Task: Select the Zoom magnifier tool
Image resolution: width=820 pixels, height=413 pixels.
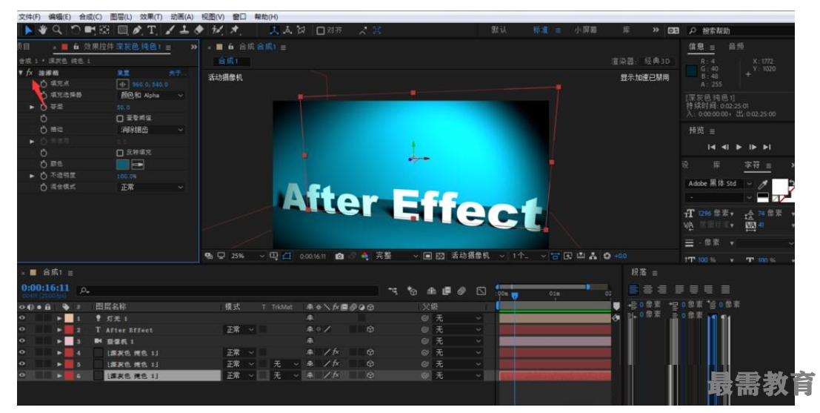Action: click(x=57, y=30)
